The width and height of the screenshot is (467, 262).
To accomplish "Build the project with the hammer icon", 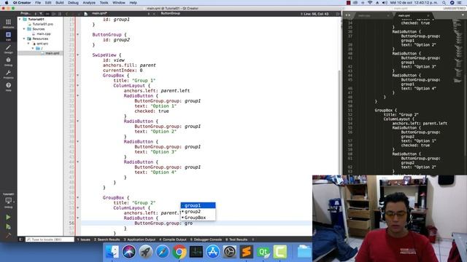I will [8, 236].
